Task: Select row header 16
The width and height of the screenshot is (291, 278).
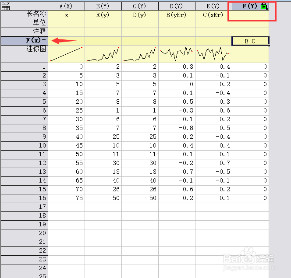Action: pos(24,198)
